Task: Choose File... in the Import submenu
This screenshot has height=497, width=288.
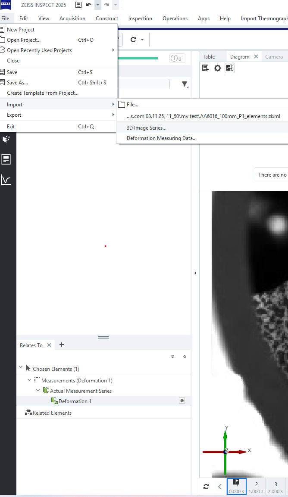Action: pos(202,104)
